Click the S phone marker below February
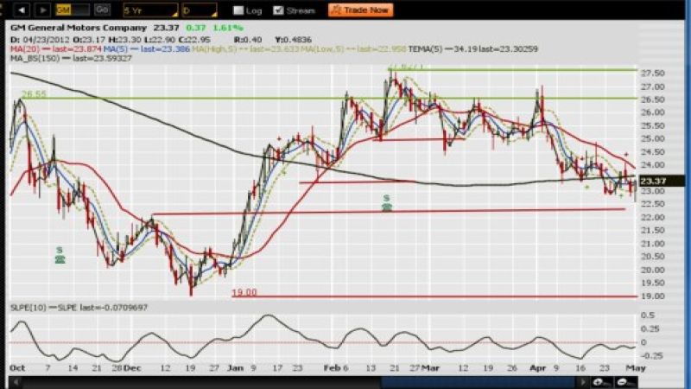 [x=386, y=203]
